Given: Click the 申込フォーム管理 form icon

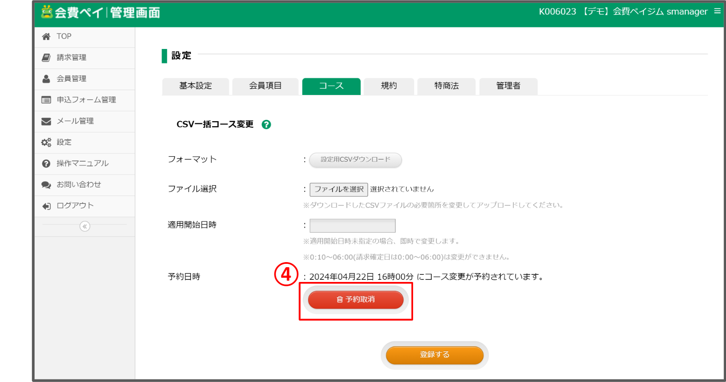Looking at the screenshot, I should (x=47, y=100).
